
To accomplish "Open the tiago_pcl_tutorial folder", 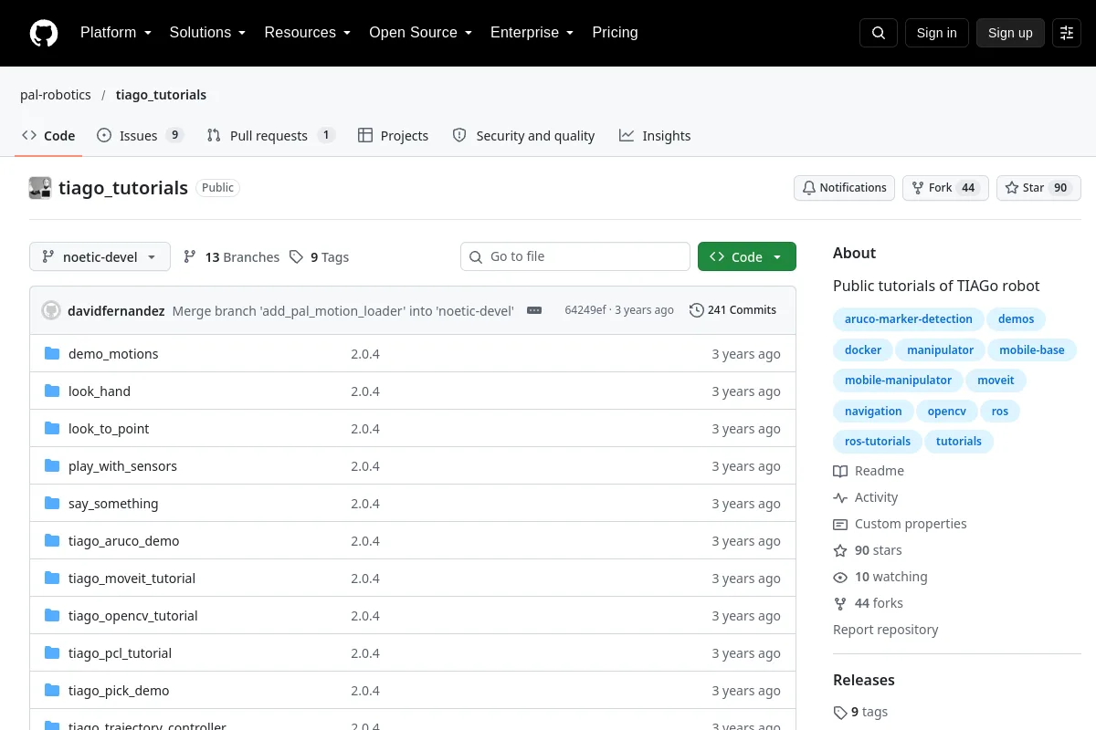I will coord(120,653).
